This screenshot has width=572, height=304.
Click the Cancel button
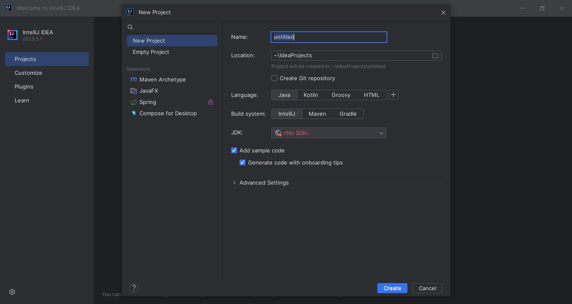click(x=428, y=288)
